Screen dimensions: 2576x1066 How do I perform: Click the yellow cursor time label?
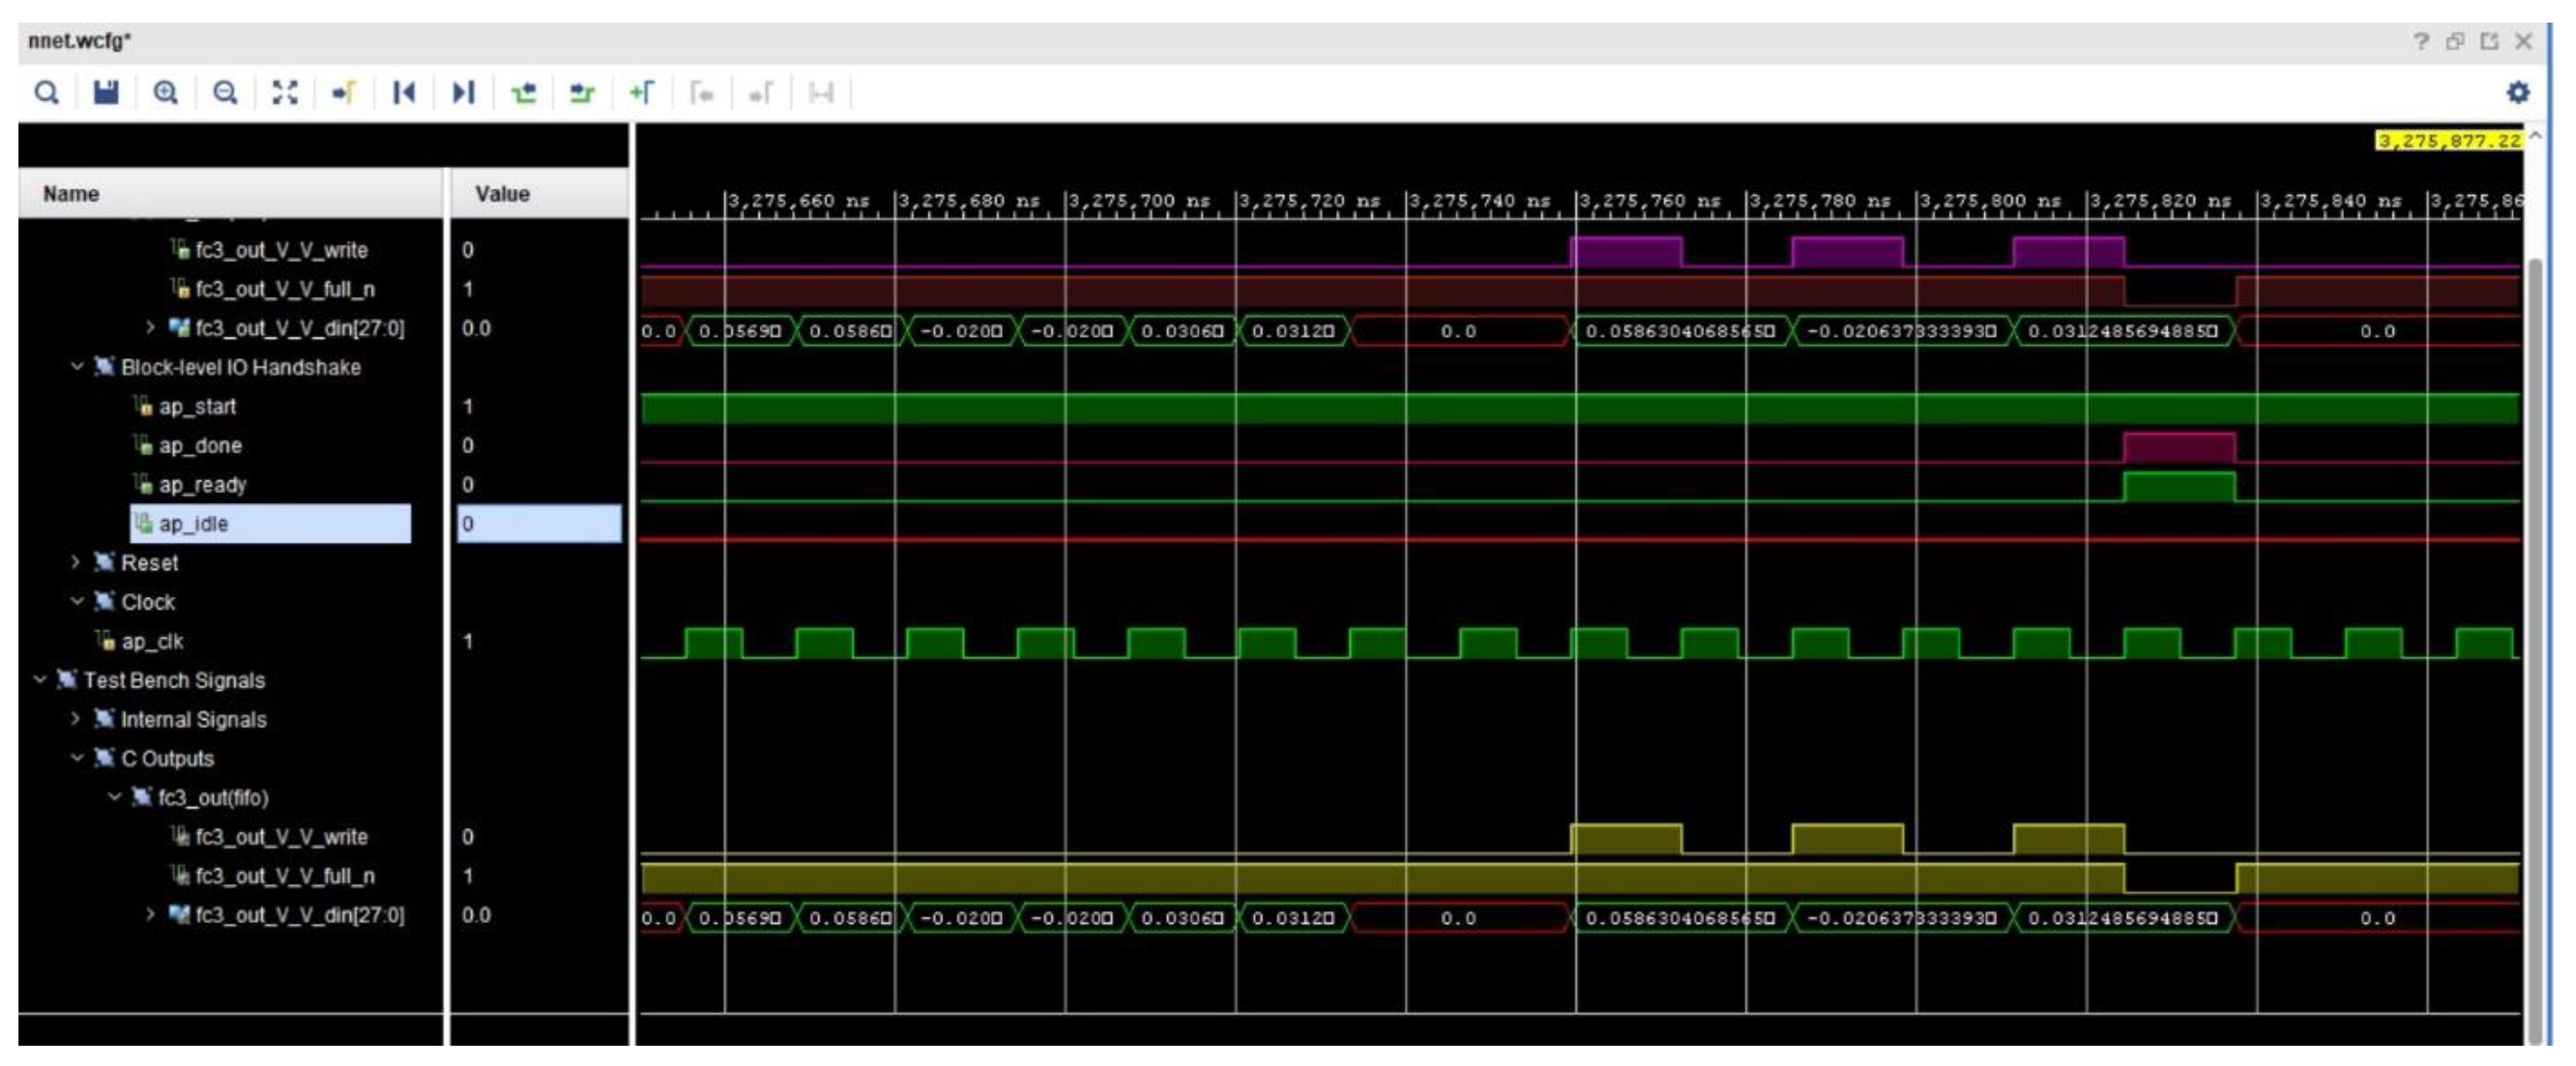[2449, 141]
